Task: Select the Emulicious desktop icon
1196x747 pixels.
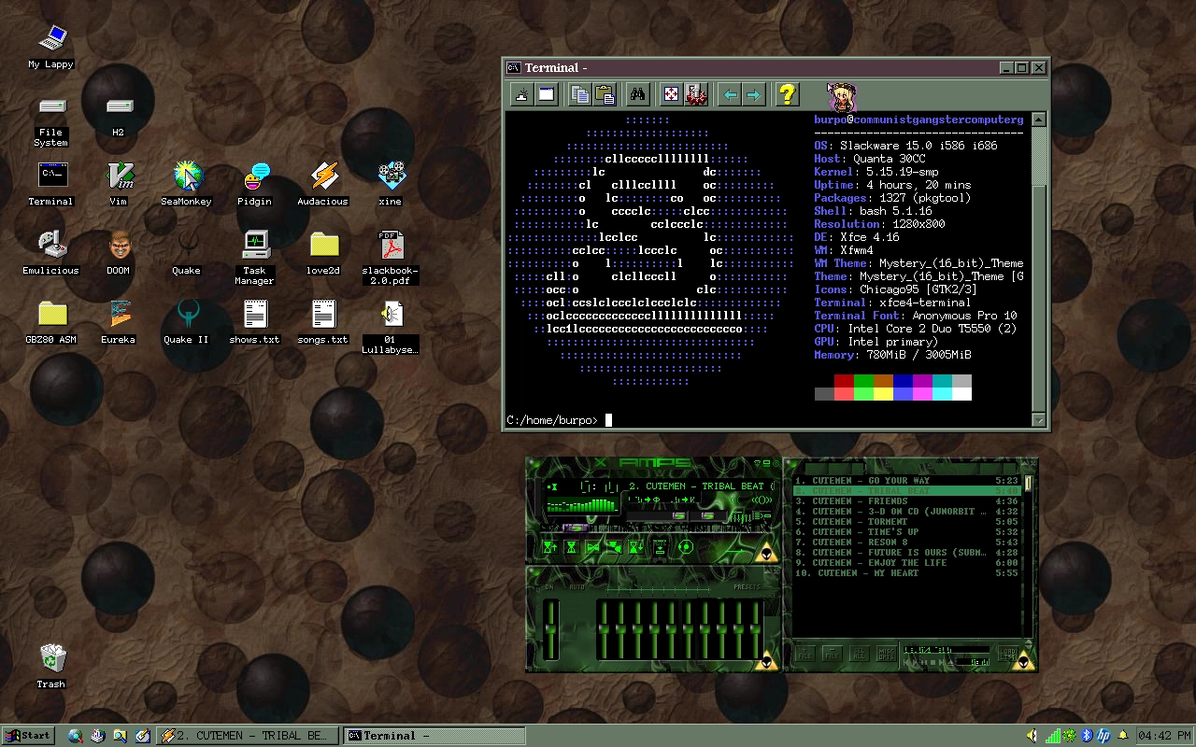Action: (x=50, y=252)
